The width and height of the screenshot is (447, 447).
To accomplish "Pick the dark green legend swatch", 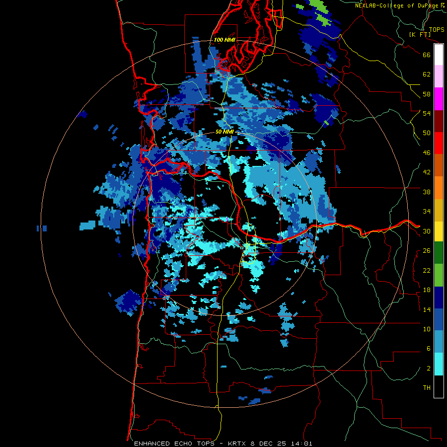I will pos(439,253).
